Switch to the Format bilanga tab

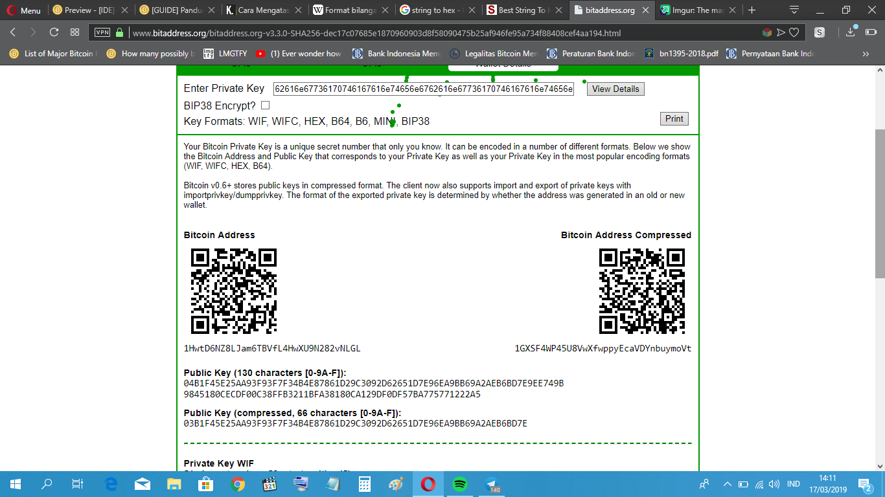(351, 10)
